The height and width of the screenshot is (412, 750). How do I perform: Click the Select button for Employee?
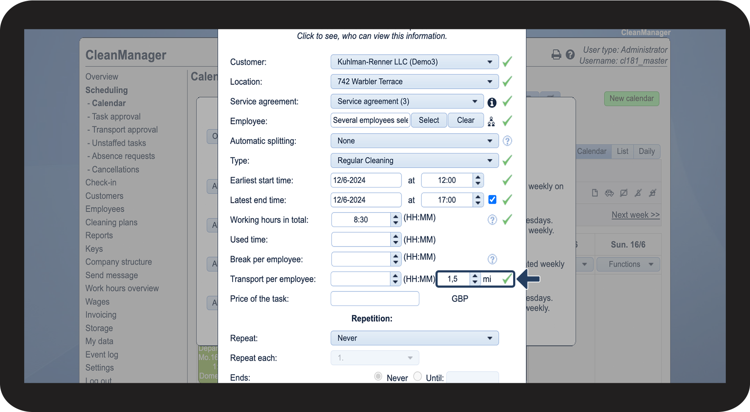429,120
